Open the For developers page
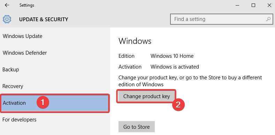275x135 pixels. coord(20,120)
